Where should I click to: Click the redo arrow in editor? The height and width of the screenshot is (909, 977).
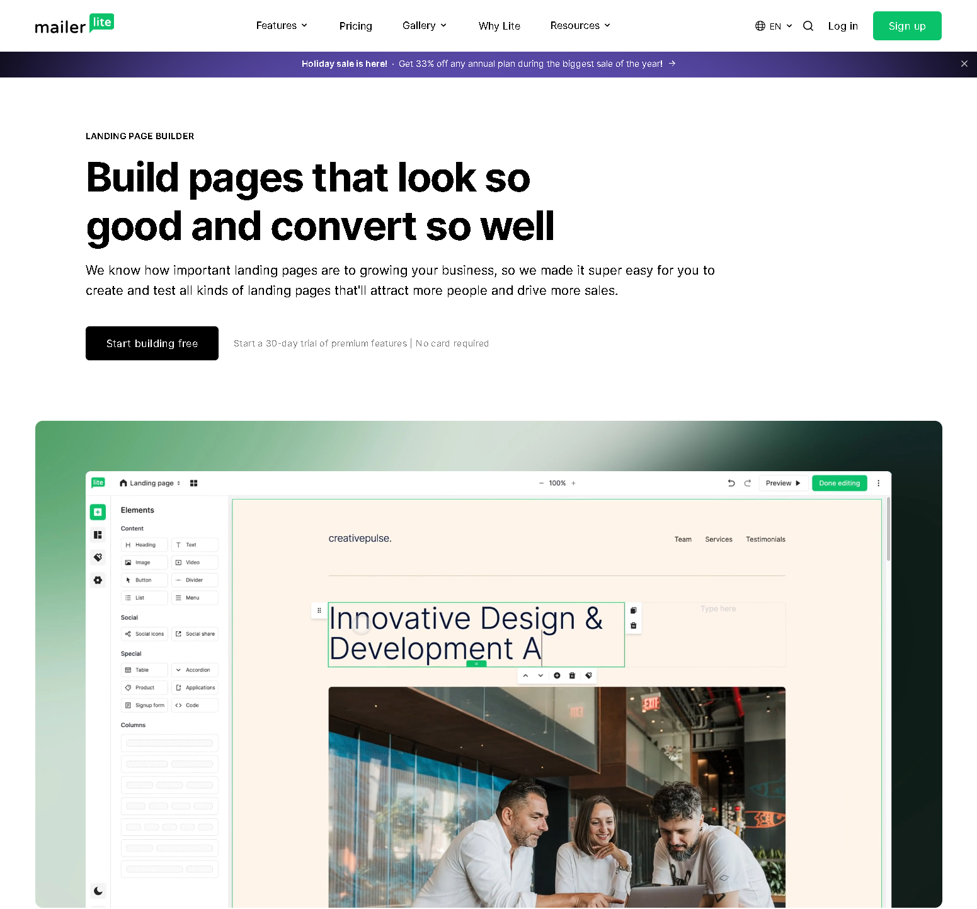[x=748, y=483]
